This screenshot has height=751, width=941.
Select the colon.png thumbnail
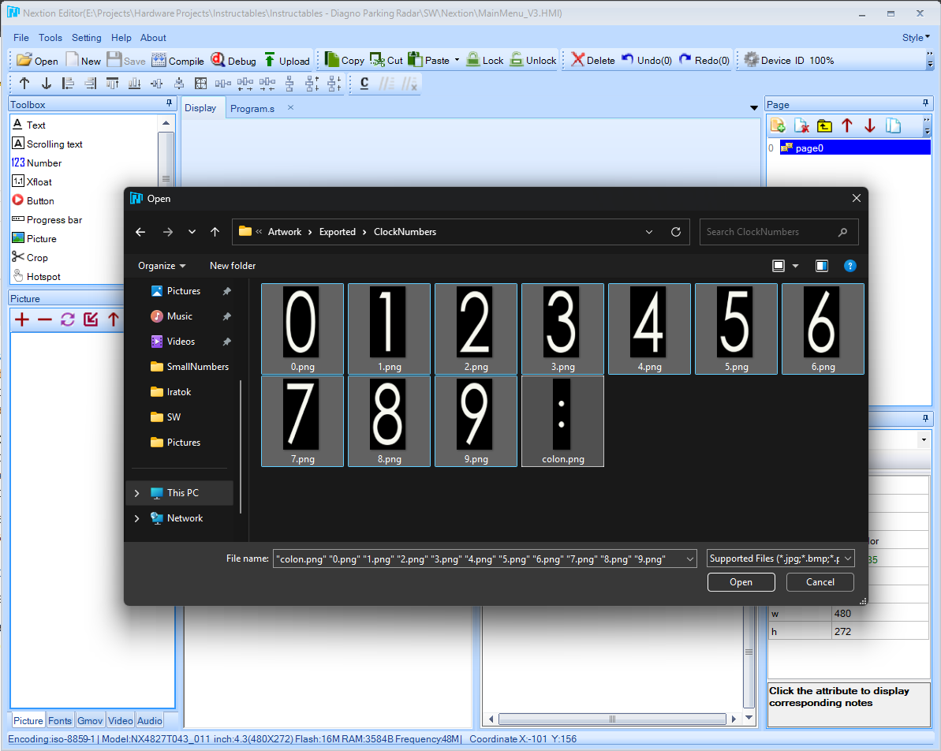point(563,421)
